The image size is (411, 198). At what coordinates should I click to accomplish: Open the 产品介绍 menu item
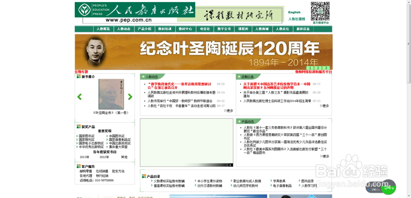pos(144,29)
